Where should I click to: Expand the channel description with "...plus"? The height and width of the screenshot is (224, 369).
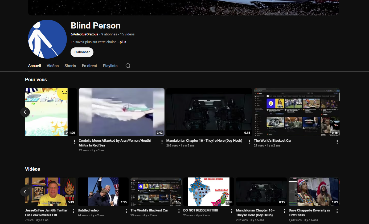[122, 42]
